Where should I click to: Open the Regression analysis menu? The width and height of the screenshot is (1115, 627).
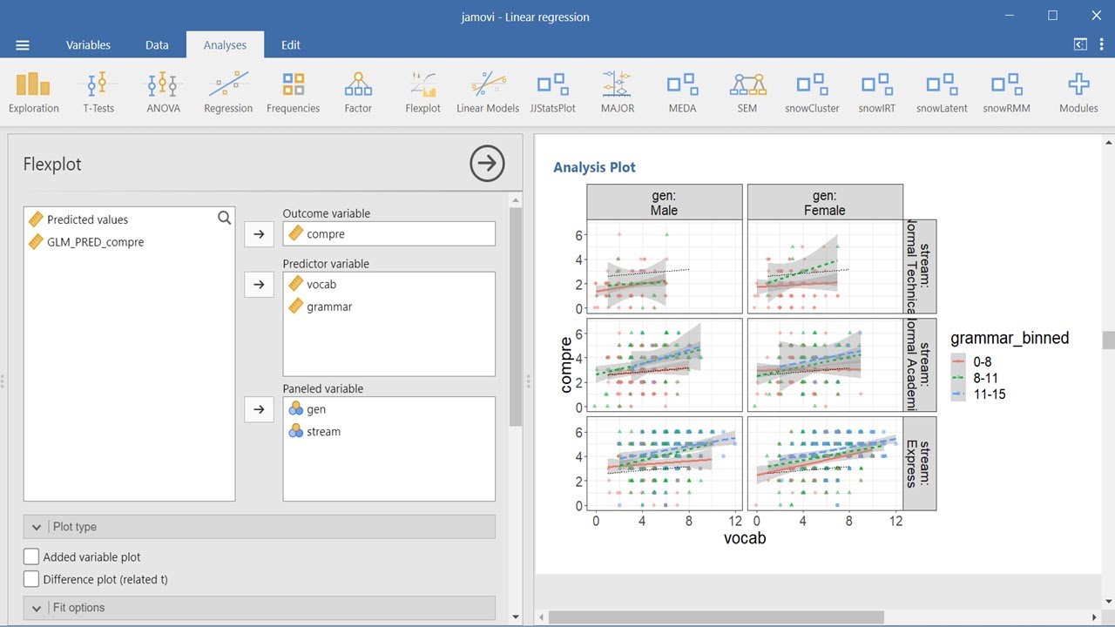[228, 92]
